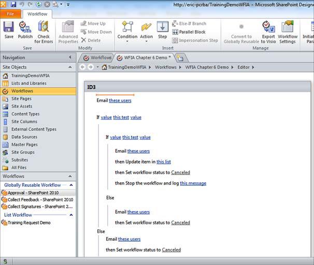The height and width of the screenshot is (265, 314).
Task: Open the File tab
Action: (10, 14)
